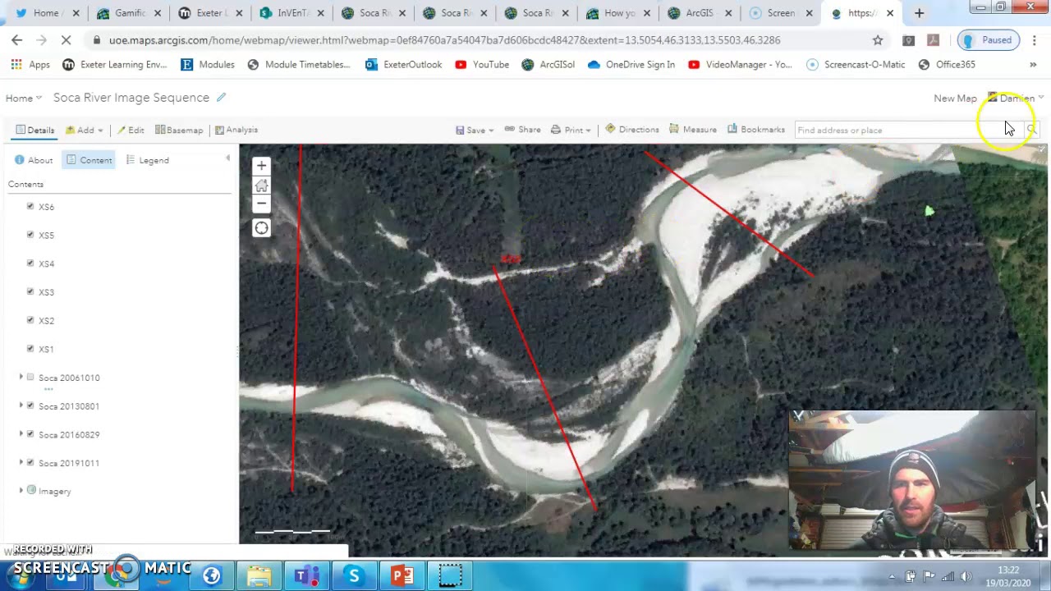This screenshot has width=1051, height=591.
Task: Switch to the Exeter browser tab
Action: (x=209, y=13)
